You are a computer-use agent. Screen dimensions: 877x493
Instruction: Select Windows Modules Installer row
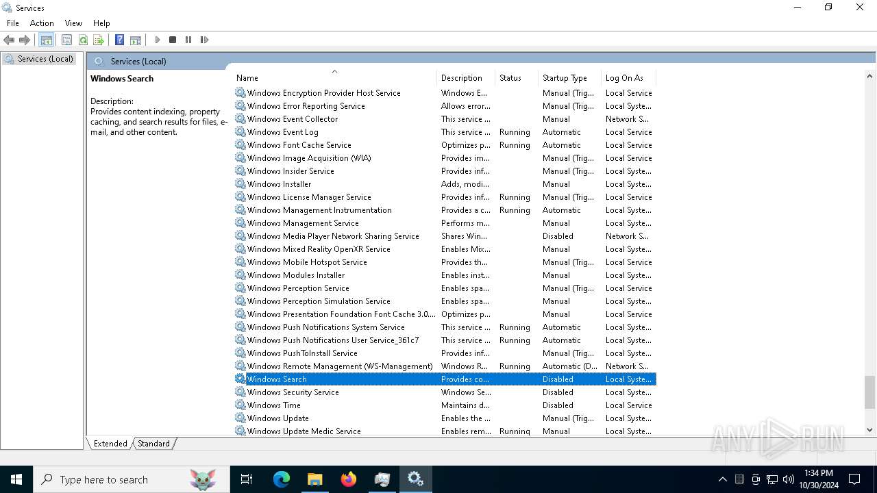(x=445, y=275)
